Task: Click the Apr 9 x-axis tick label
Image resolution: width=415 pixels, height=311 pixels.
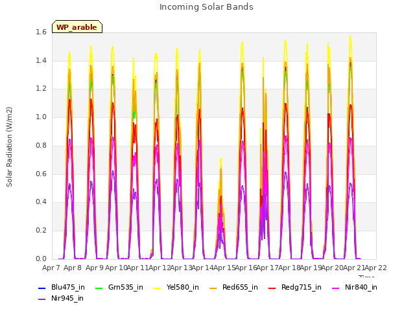Action: point(95,268)
